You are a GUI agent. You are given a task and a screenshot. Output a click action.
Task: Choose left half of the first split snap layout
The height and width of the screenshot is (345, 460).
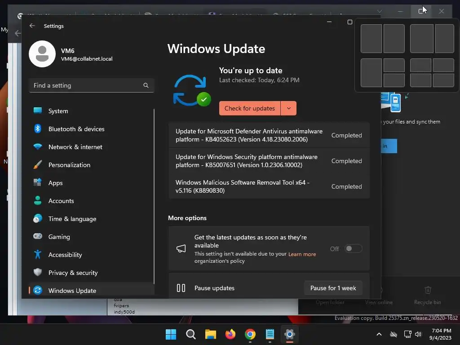pyautogui.click(x=371, y=39)
